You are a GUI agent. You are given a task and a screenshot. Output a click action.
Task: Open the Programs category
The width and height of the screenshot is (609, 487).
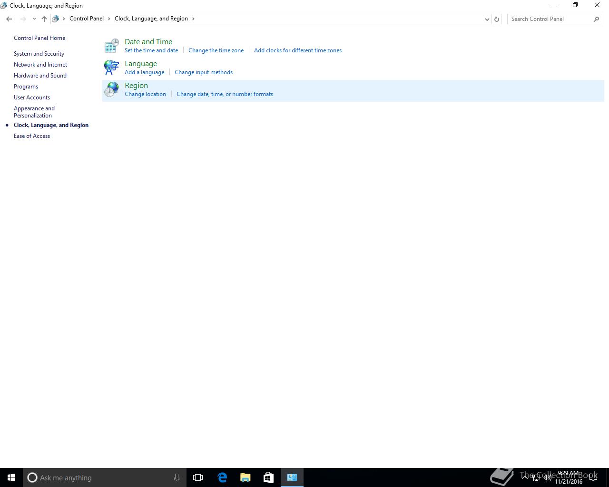tap(26, 87)
